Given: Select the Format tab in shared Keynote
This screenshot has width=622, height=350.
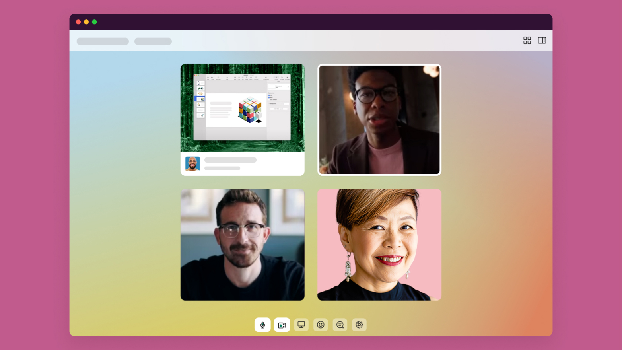Looking at the screenshot, I should click(x=276, y=77).
